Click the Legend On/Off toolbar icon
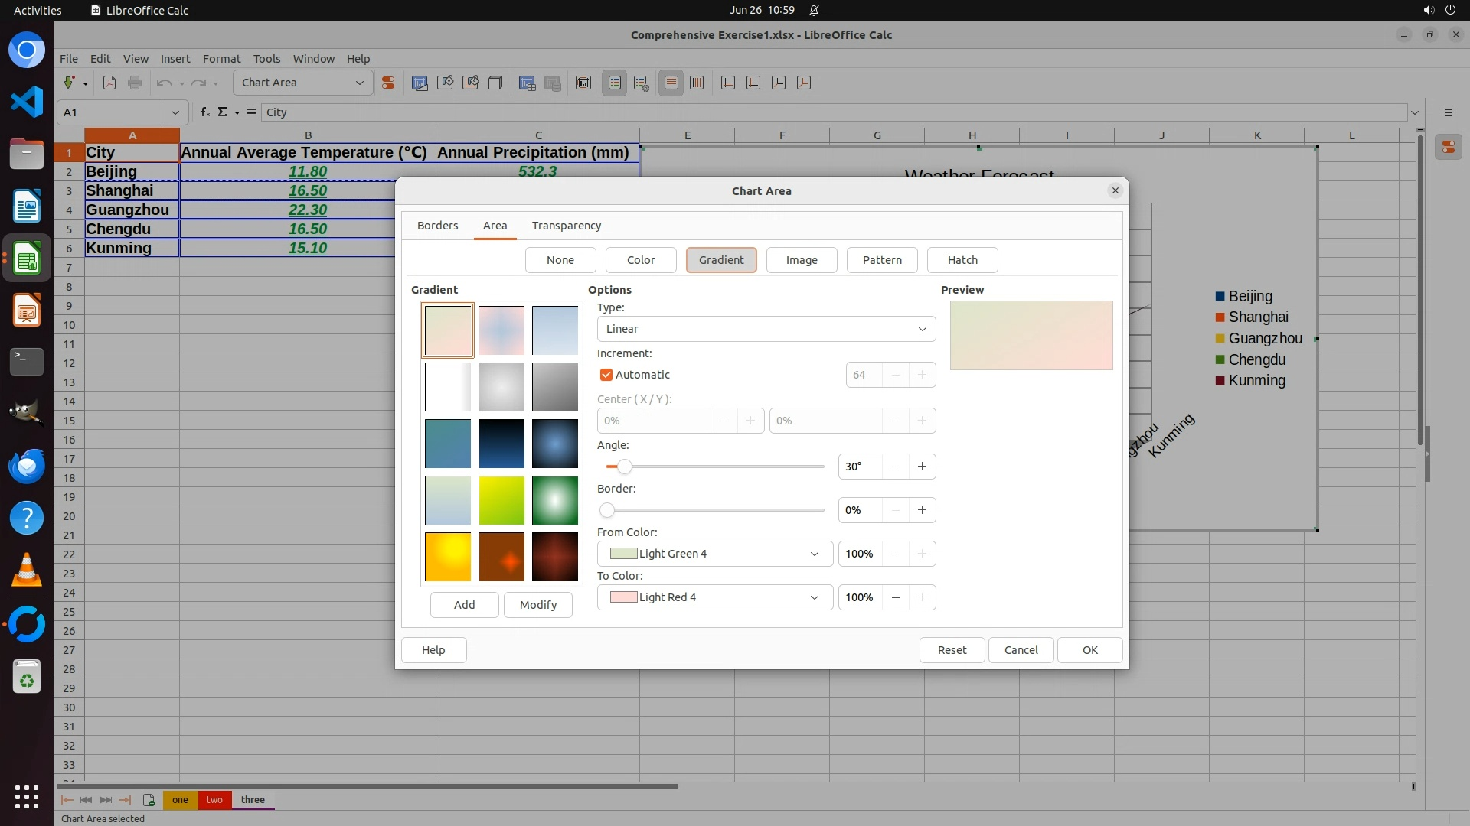The width and height of the screenshot is (1470, 826). (615, 83)
